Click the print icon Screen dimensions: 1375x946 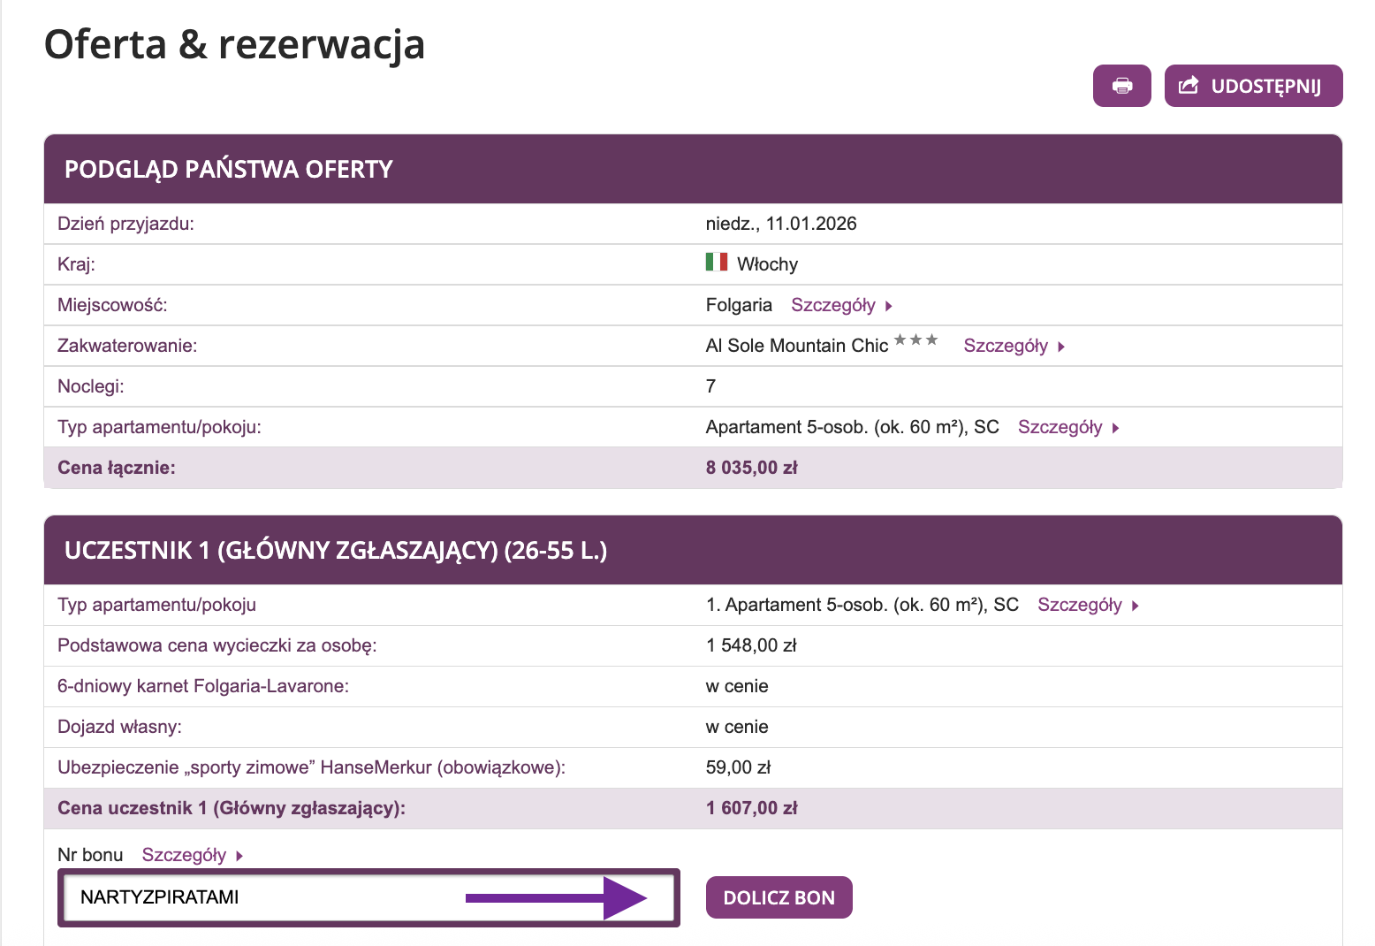tap(1121, 86)
